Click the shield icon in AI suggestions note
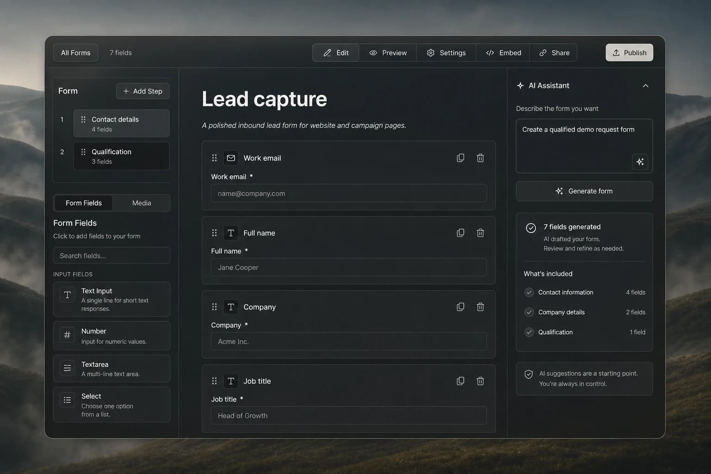 [529, 374]
